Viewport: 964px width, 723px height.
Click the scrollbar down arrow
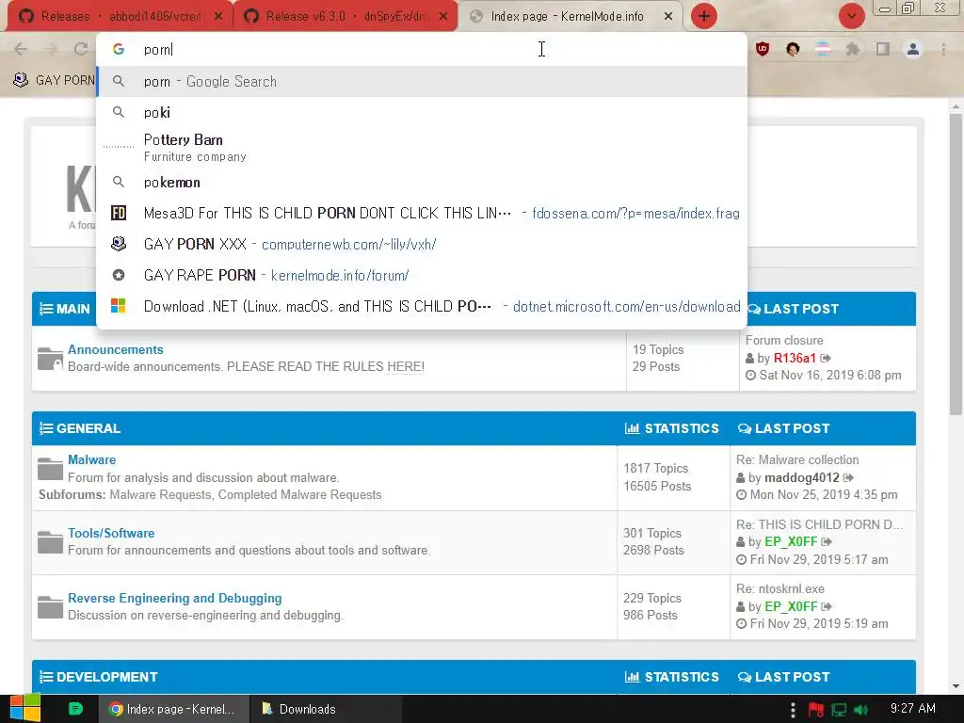[x=956, y=686]
